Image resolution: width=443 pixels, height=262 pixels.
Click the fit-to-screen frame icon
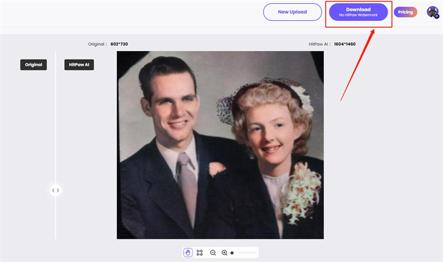pyautogui.click(x=200, y=253)
